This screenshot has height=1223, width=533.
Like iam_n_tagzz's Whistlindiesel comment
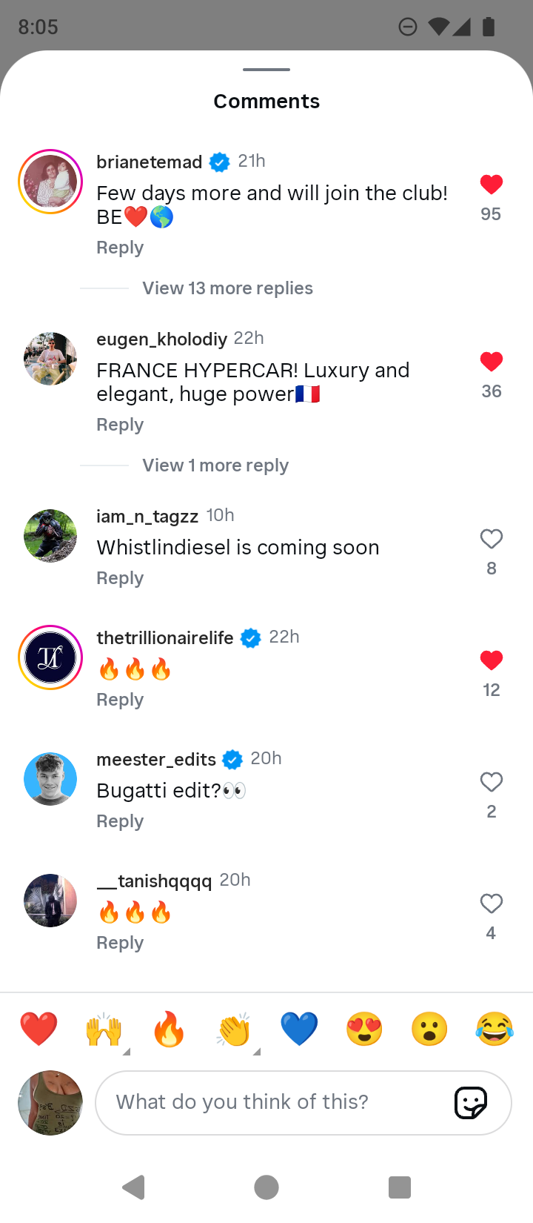coord(492,539)
